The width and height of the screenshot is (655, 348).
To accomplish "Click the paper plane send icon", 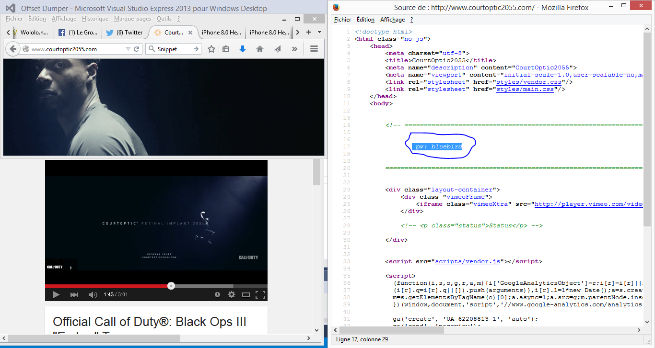I will pyautogui.click(x=278, y=49).
